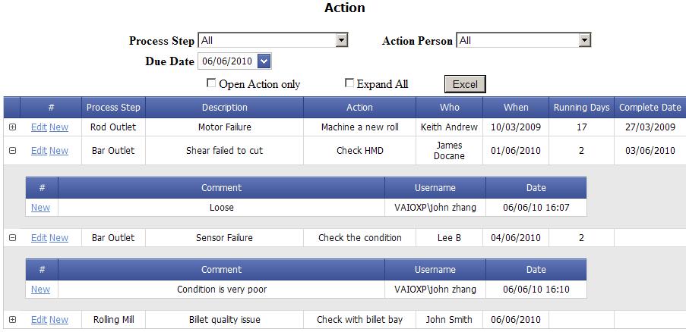
Task: Edit the Billet quality issue action
Action: pyautogui.click(x=39, y=319)
